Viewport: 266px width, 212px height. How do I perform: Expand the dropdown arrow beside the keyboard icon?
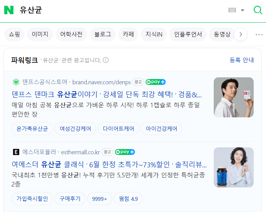coord(243,10)
